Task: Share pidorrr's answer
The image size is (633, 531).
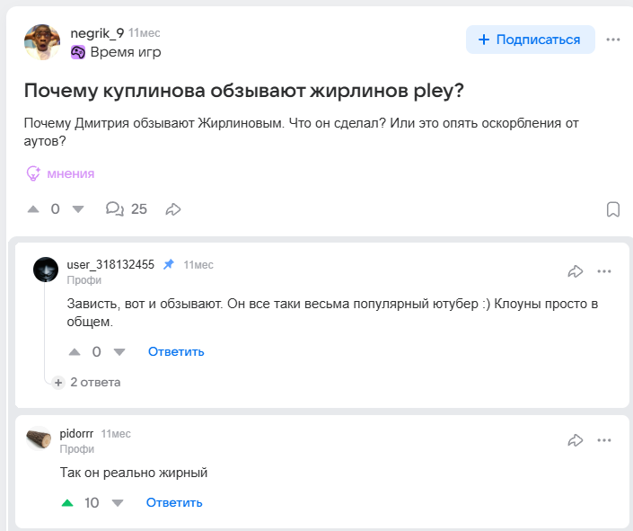Action: tap(576, 440)
